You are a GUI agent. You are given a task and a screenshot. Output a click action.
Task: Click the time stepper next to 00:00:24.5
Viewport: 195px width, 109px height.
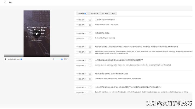tap(90, 60)
